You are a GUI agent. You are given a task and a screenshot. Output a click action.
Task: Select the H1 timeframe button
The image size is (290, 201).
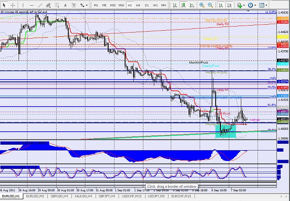point(130,5)
